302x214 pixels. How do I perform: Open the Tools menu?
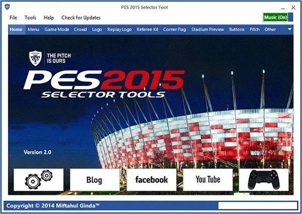30,18
